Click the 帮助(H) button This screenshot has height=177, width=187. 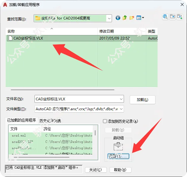coord(120,170)
